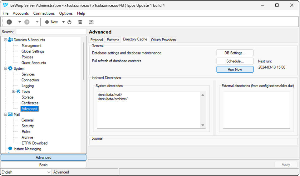The width and height of the screenshot is (300, 176).
Task: Switch to the Protocol tab
Action: tap(97, 39)
